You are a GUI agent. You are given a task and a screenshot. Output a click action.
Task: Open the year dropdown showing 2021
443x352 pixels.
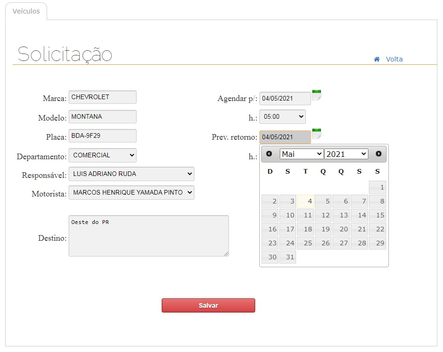coord(346,154)
